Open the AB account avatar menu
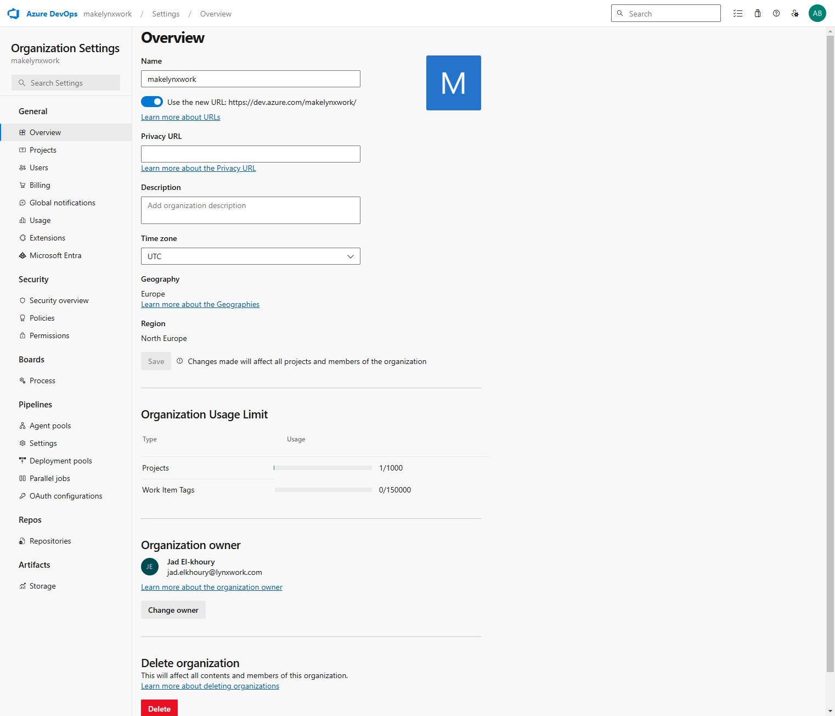Image resolution: width=835 pixels, height=716 pixels. click(x=817, y=14)
